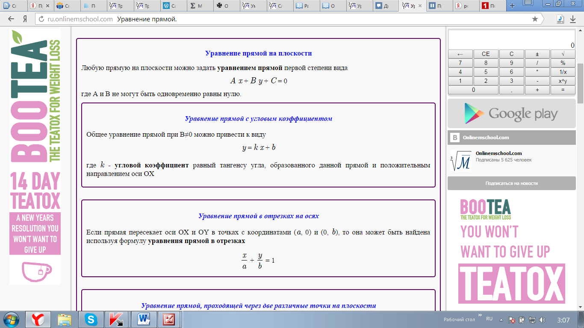
Task: Click calculator equals = button
Action: coord(563,90)
